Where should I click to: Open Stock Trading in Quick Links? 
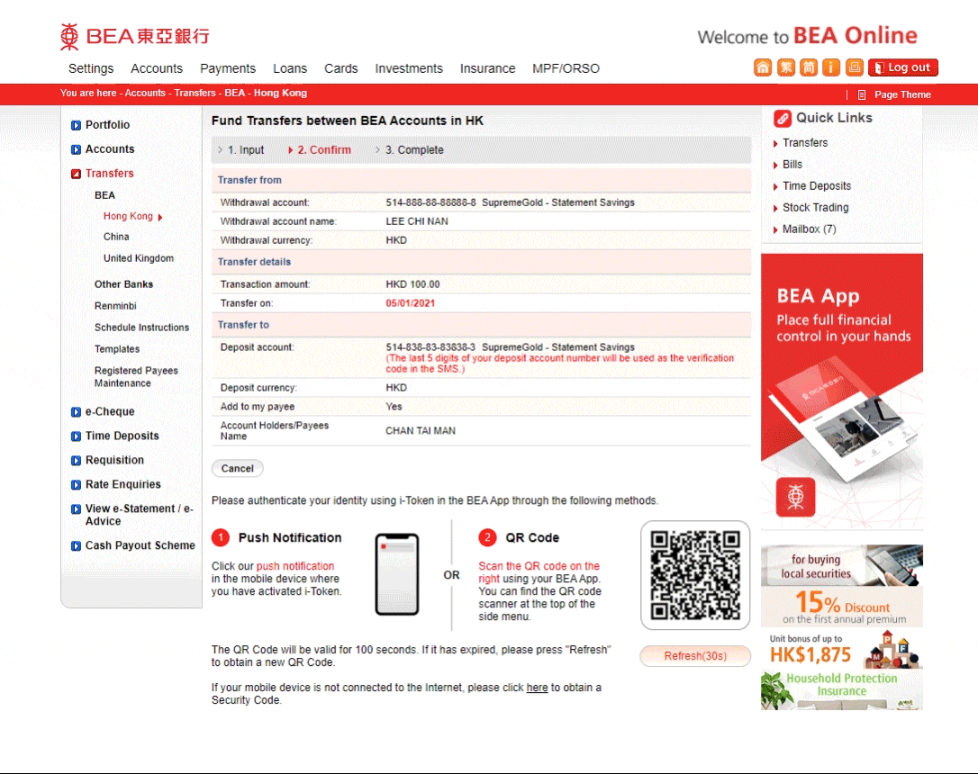click(x=815, y=208)
